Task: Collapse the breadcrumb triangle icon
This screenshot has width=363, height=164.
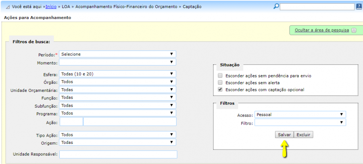Action: (8, 7)
